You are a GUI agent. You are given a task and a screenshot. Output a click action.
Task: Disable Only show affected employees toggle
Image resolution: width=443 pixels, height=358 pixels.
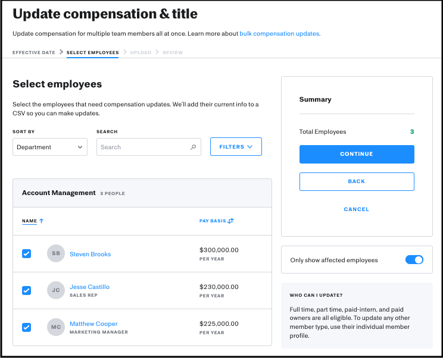click(414, 260)
